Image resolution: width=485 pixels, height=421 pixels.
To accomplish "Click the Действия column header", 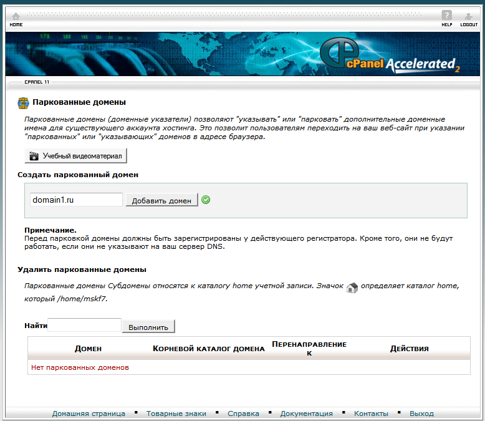I will [409, 349].
